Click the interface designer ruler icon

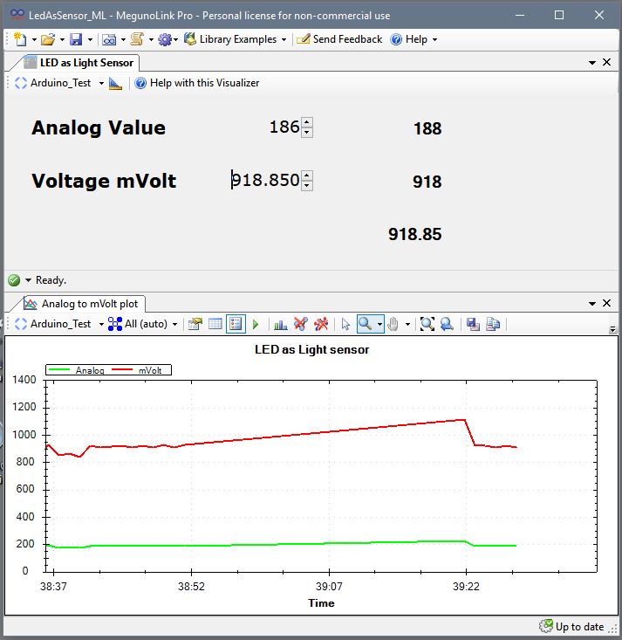tap(115, 83)
